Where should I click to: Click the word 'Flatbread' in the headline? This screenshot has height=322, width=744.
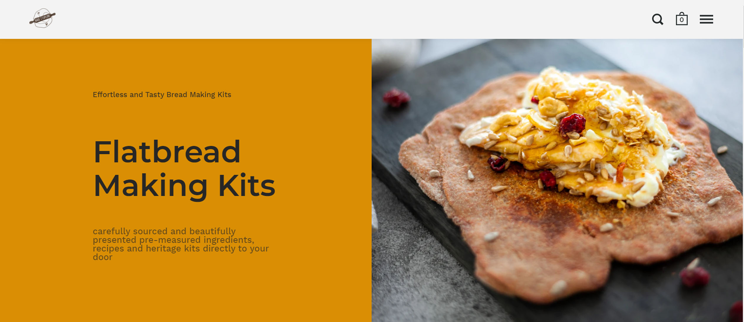(167, 152)
